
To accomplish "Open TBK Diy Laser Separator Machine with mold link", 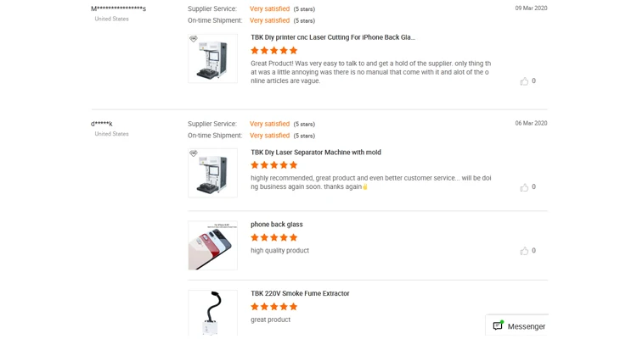I will [x=315, y=153].
